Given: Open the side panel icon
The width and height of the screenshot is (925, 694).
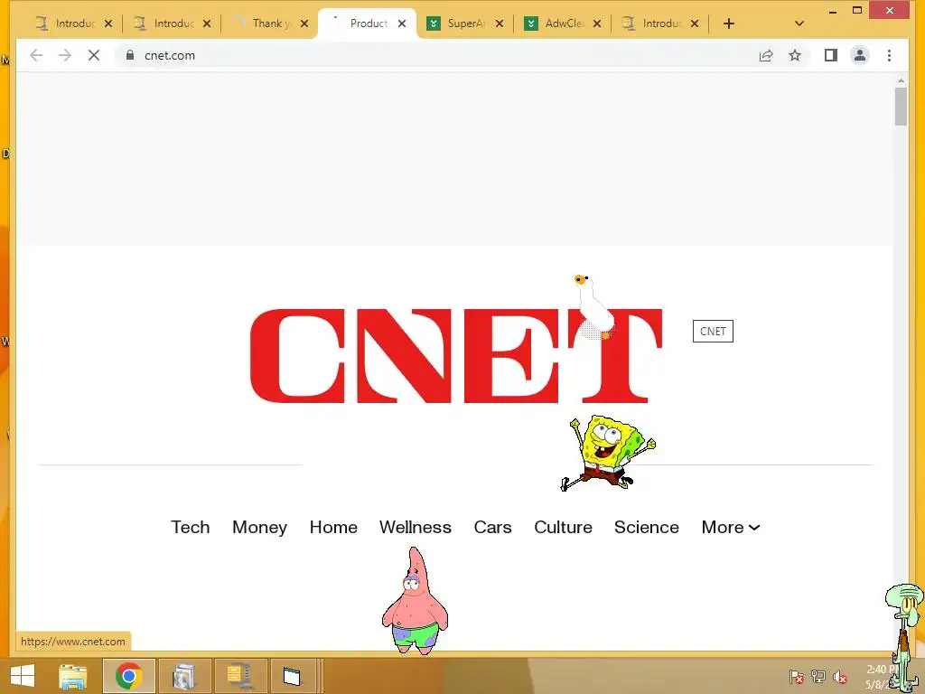Looking at the screenshot, I should pos(831,55).
